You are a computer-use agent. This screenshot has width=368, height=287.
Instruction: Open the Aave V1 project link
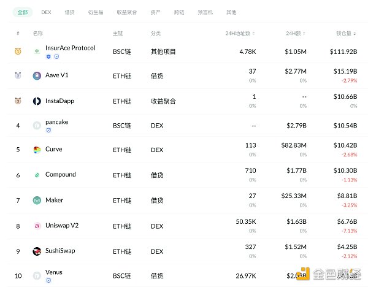[57, 75]
